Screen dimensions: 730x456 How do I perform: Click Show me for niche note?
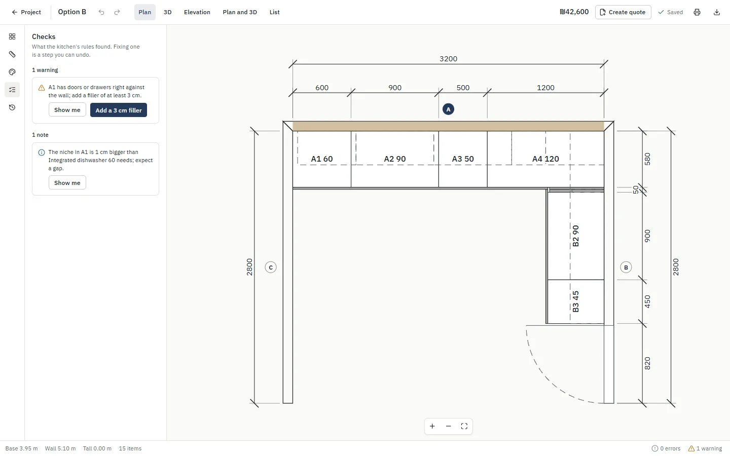pyautogui.click(x=67, y=183)
